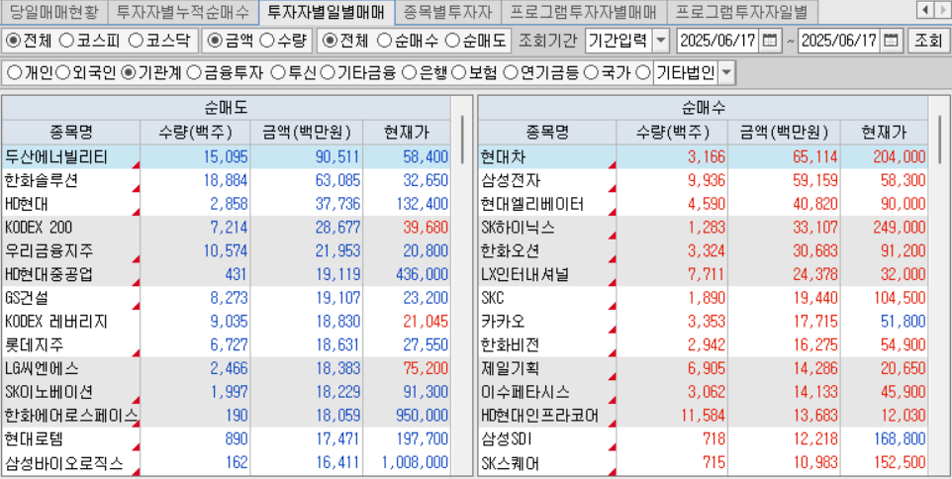The height and width of the screenshot is (479, 952).
Task: Choose the 은행 investor radio button
Action: 410,73
